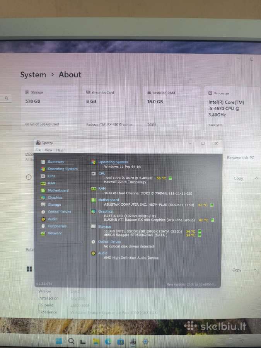The image size is (261, 348).
Task: Click New version: Click to download link
Action: point(191,284)
